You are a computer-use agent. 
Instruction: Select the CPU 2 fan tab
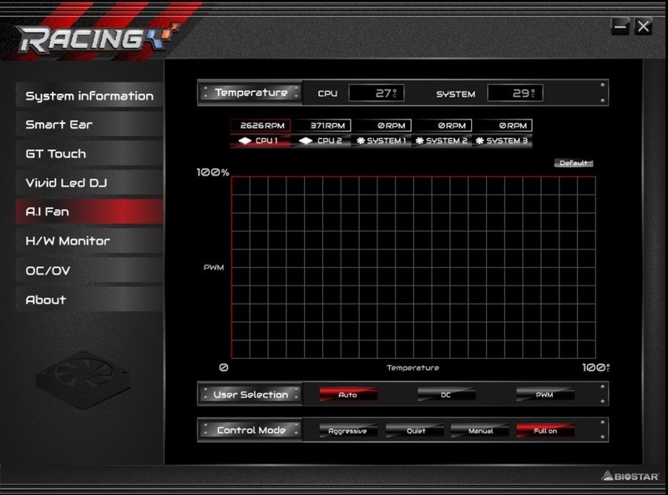point(324,141)
